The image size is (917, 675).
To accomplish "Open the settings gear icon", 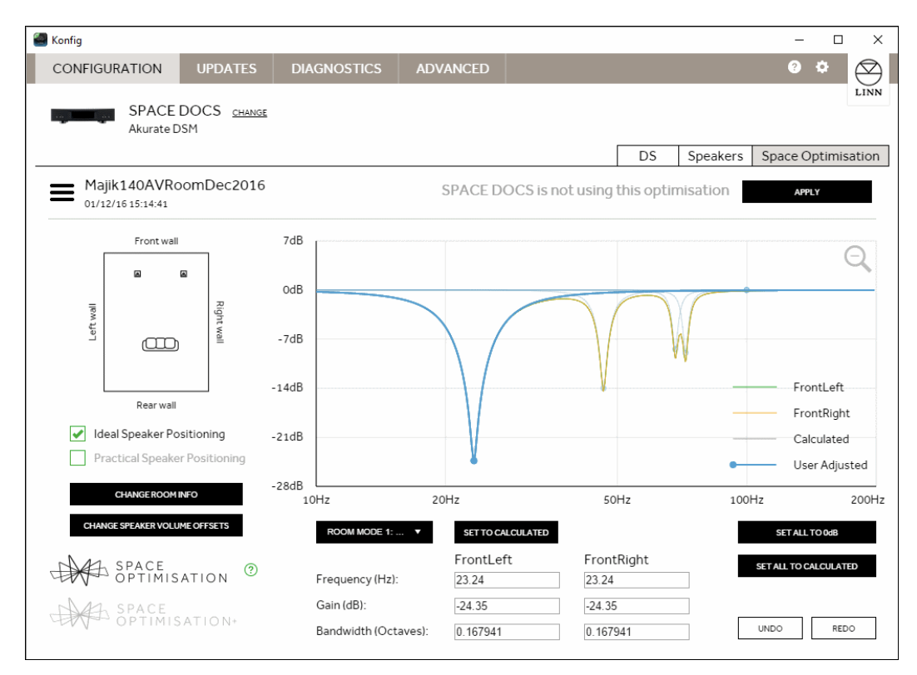I will (821, 67).
